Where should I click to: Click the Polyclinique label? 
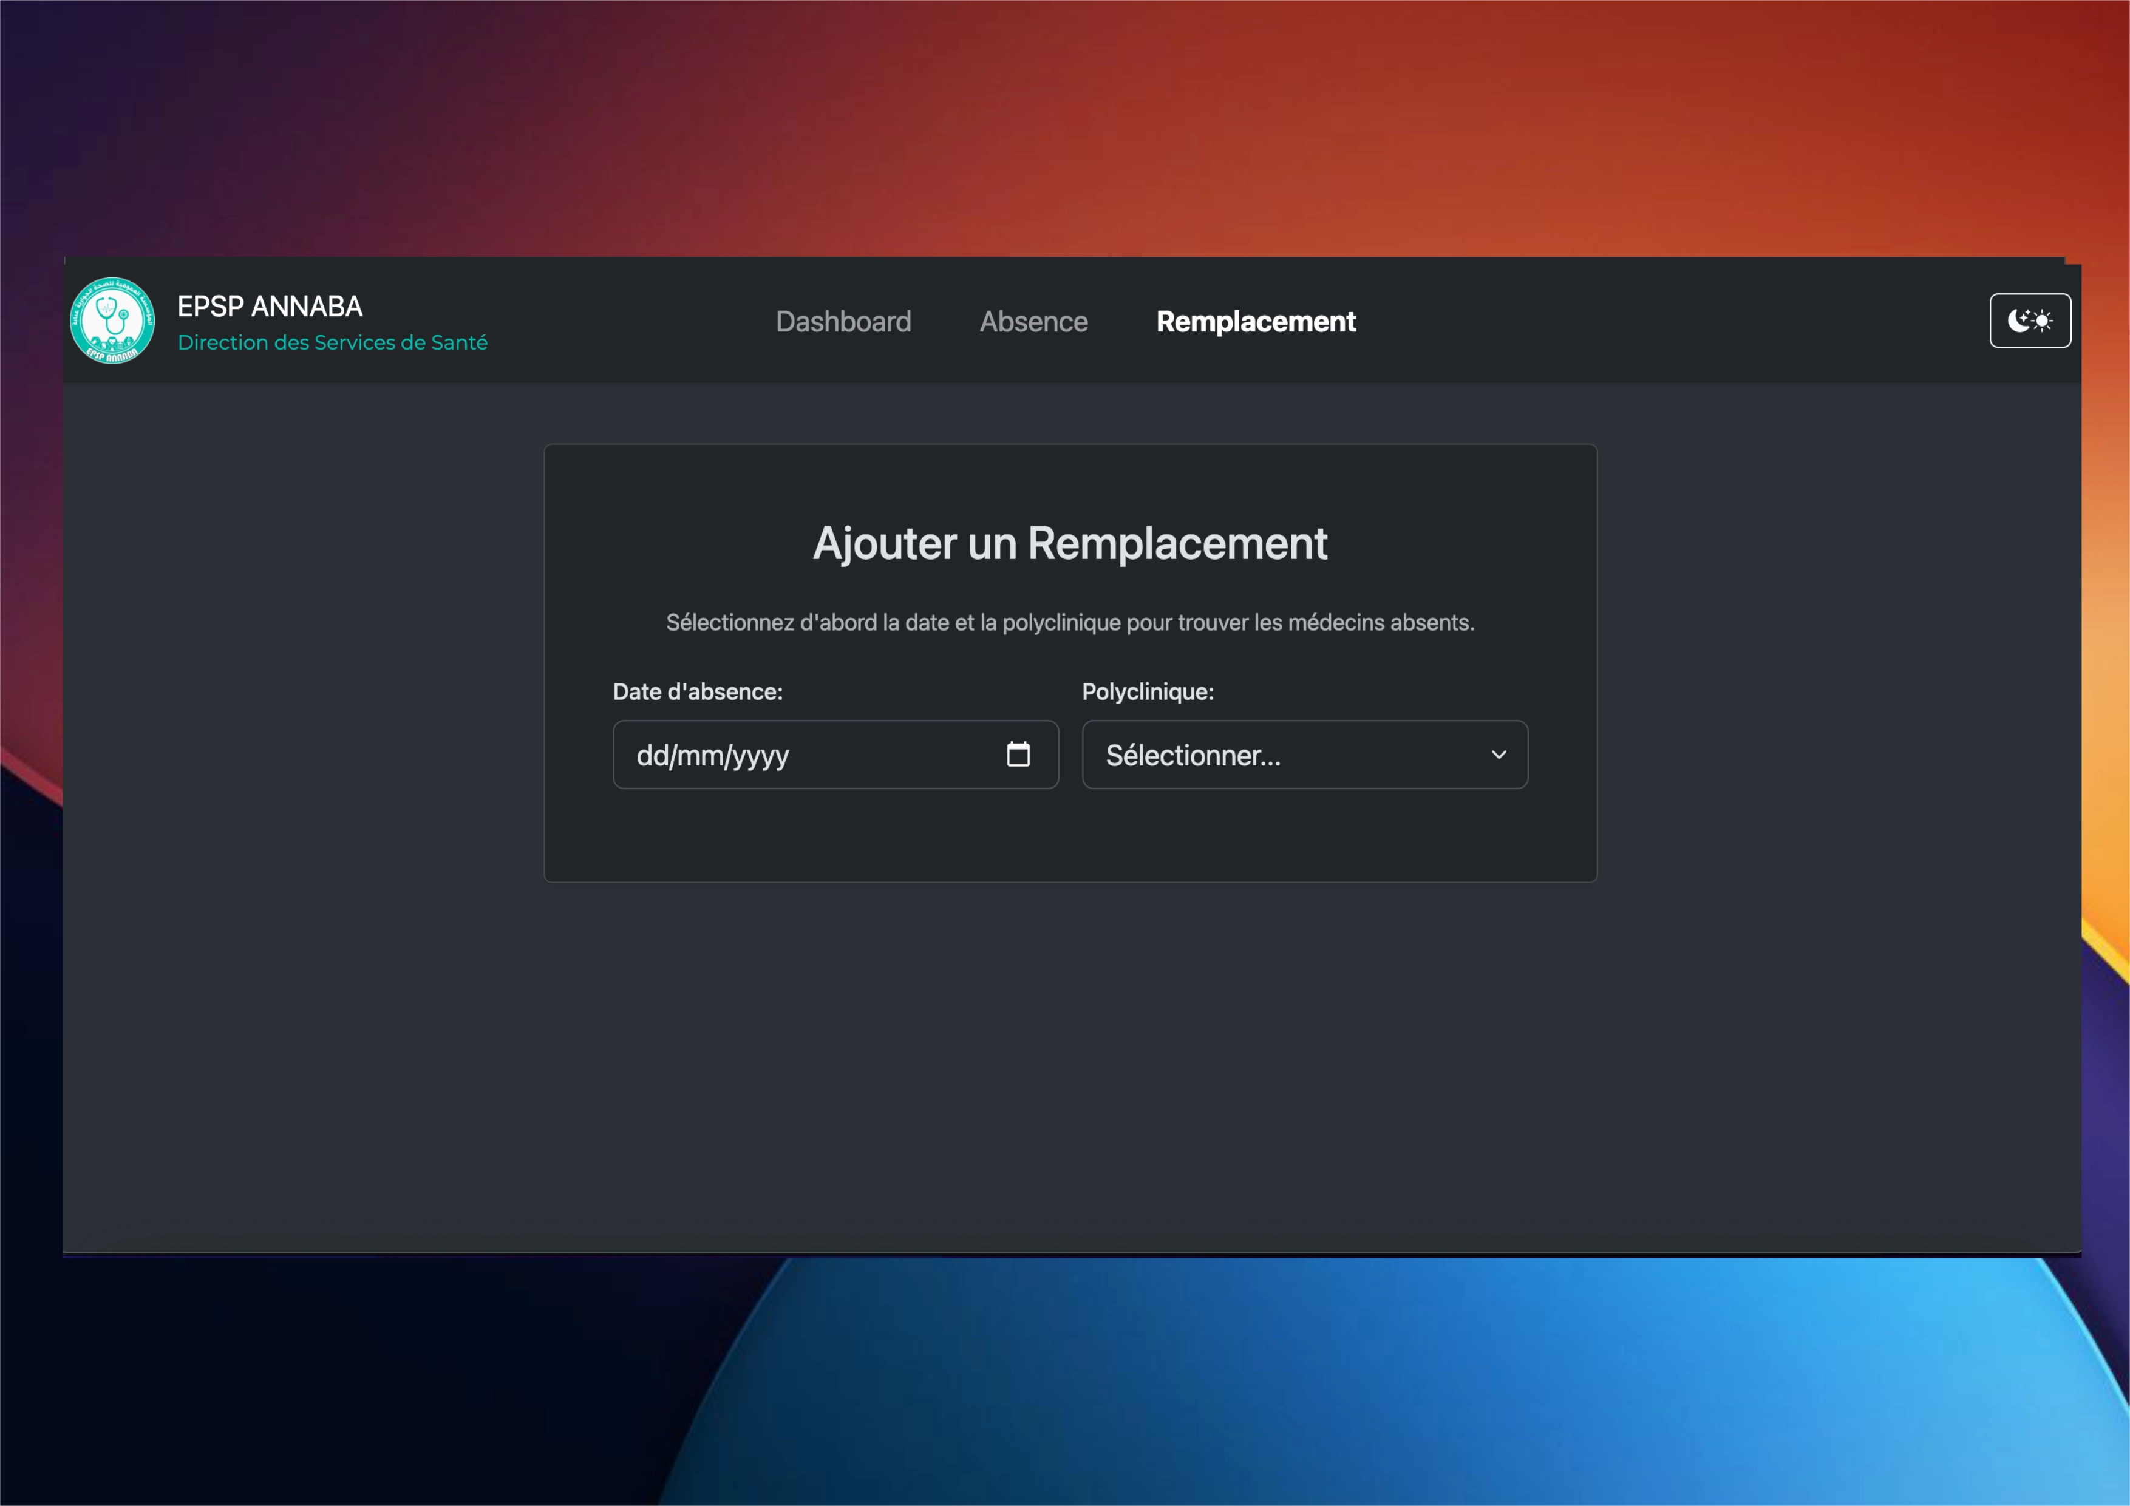point(1146,692)
